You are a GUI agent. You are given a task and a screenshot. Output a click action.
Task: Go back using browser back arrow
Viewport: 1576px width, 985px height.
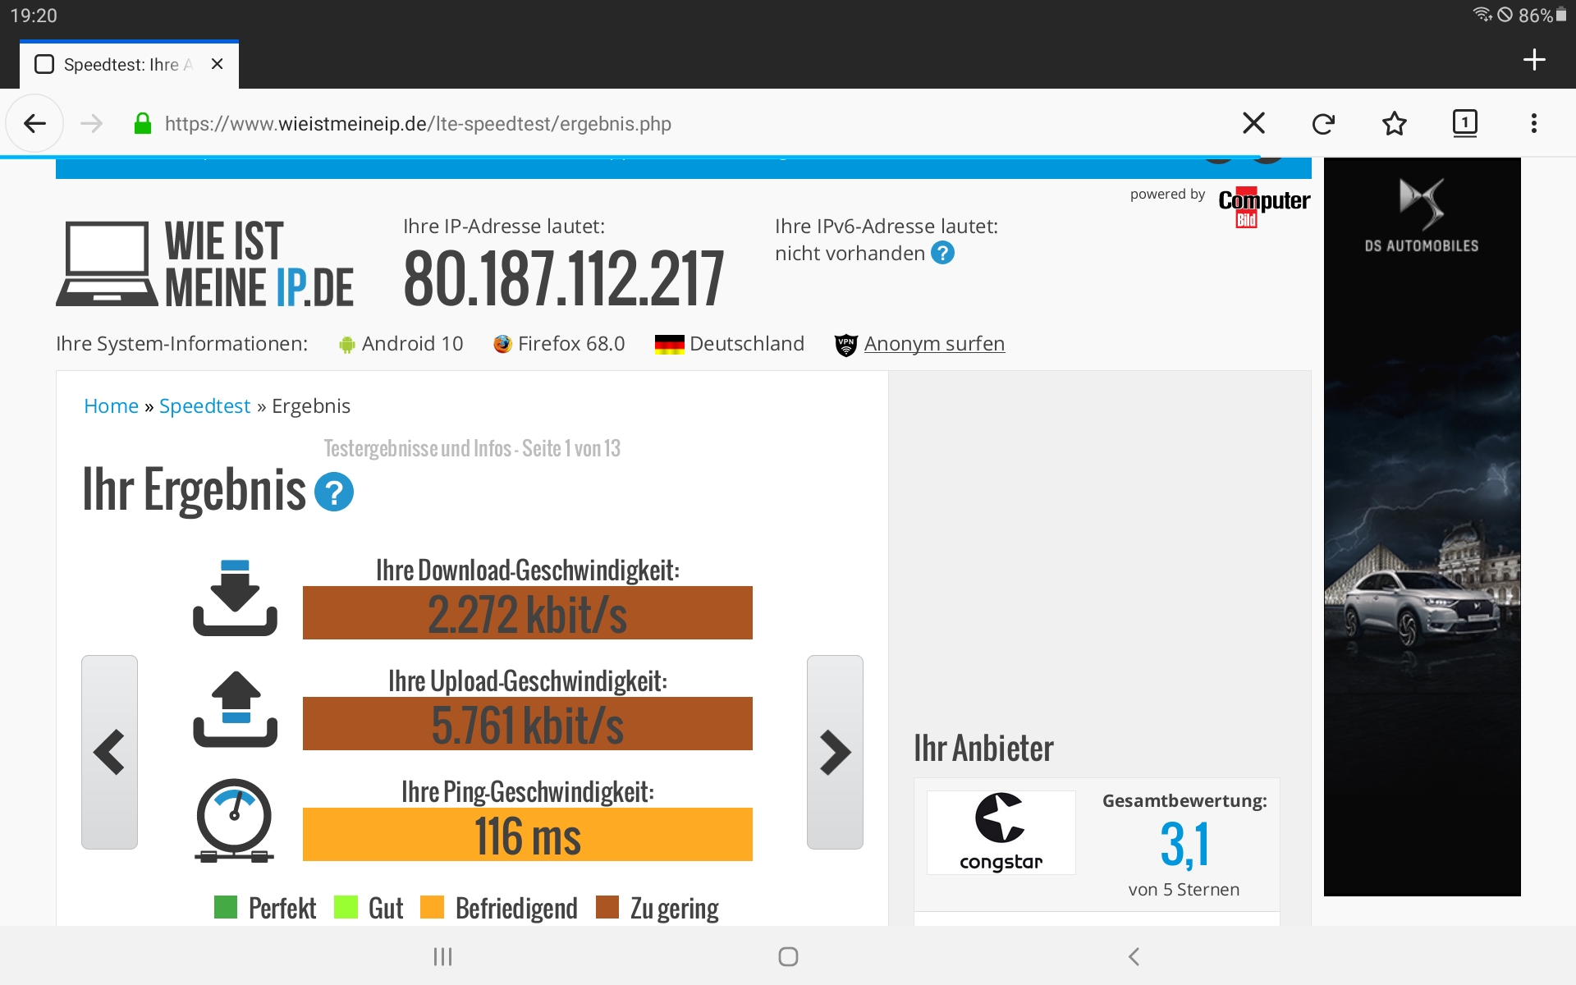coord(34,124)
